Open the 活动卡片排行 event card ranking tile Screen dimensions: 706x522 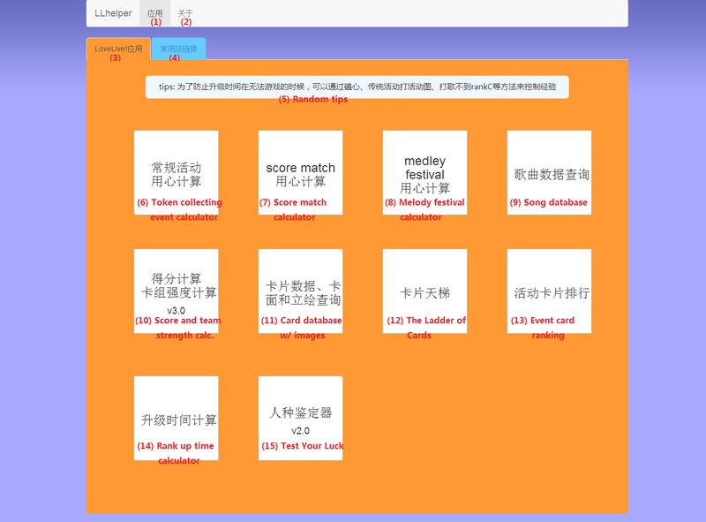pos(549,291)
